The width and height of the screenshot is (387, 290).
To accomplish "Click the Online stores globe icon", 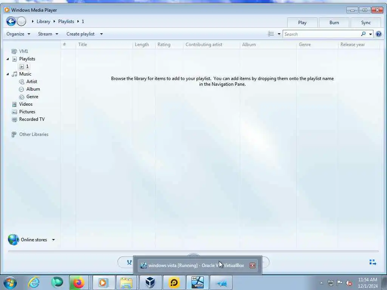I will [x=13, y=239].
